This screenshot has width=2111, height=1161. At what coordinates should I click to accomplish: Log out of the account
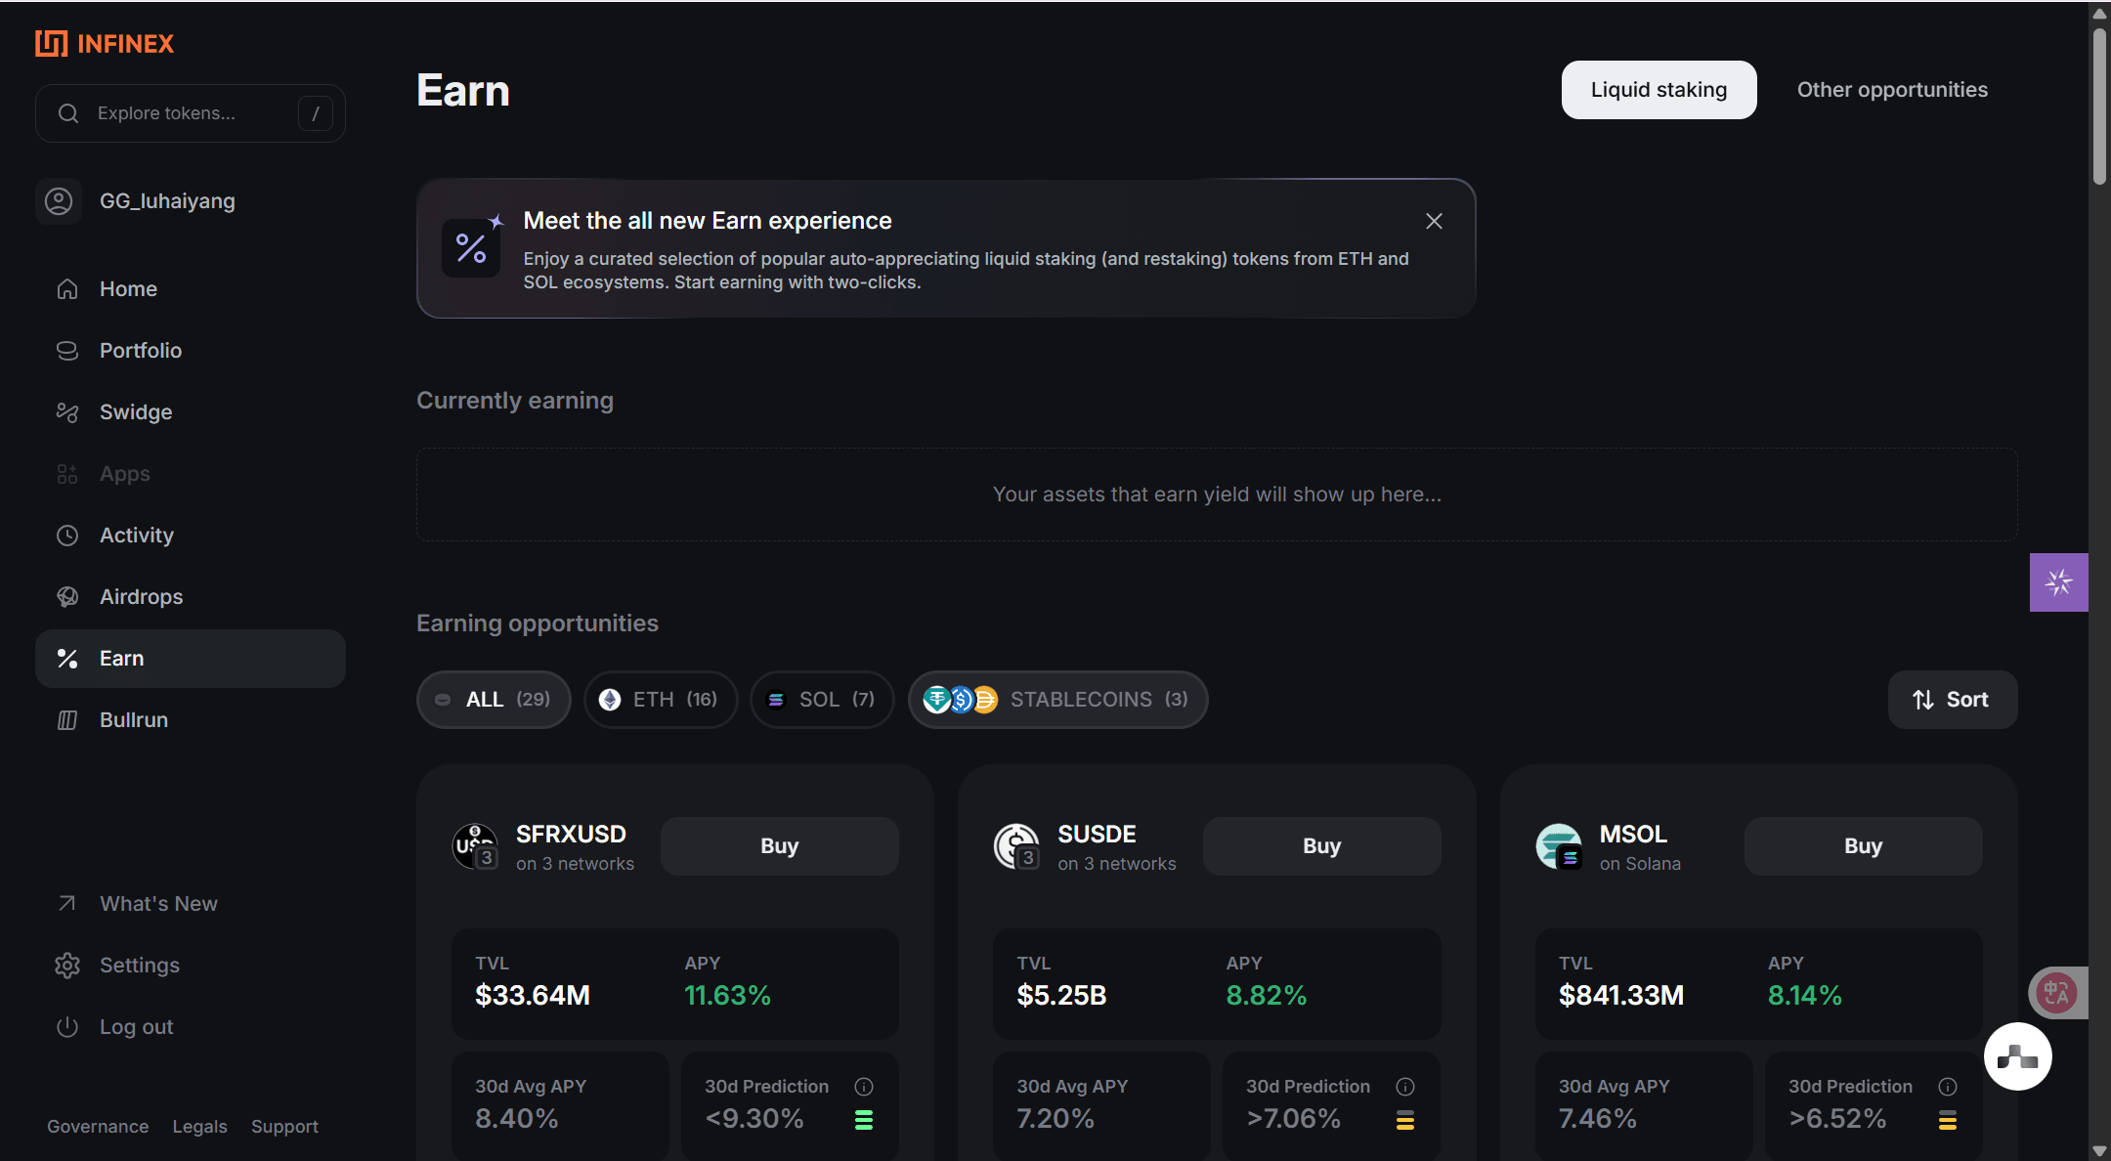click(191, 1027)
